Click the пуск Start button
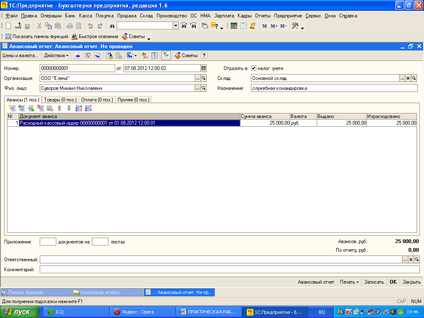Viewport: 424px width, 318px height. coord(19,312)
